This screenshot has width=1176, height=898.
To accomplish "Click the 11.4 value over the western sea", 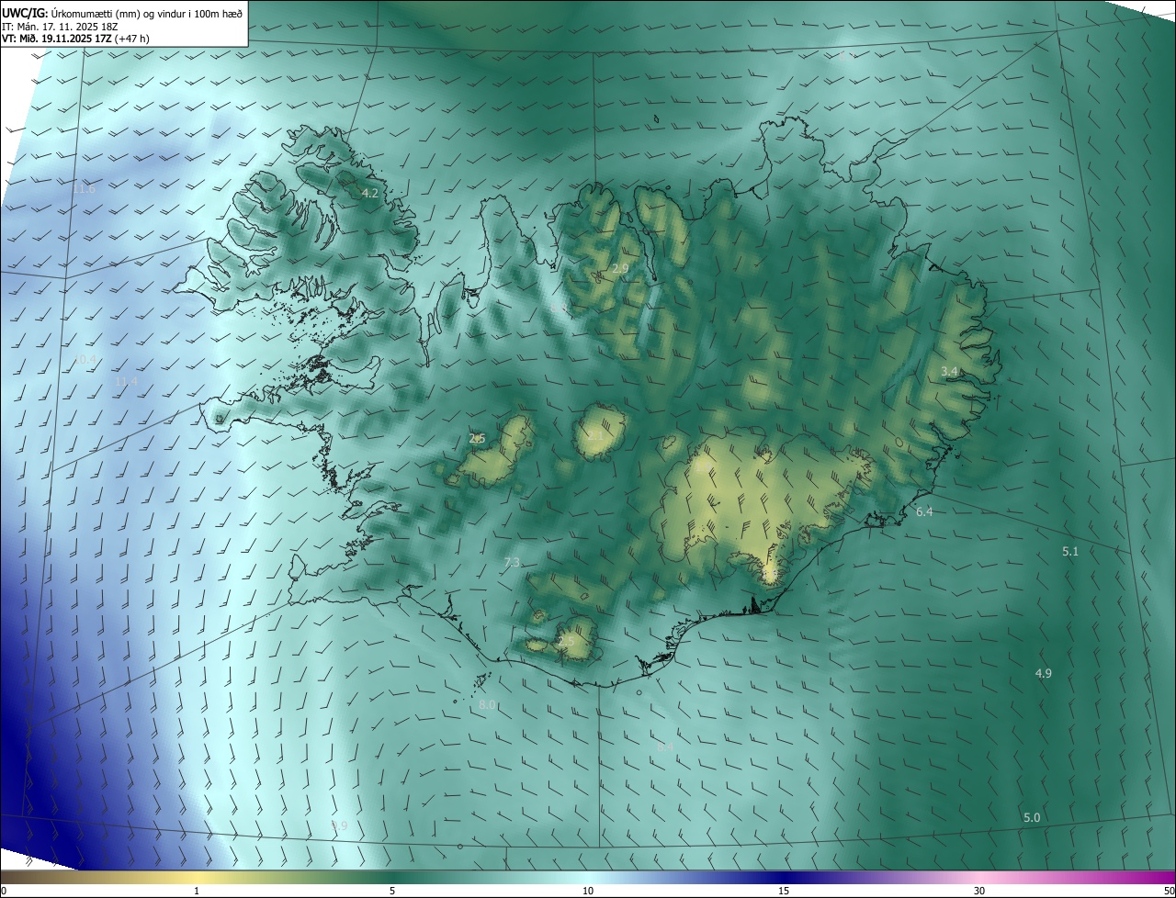I will [126, 381].
